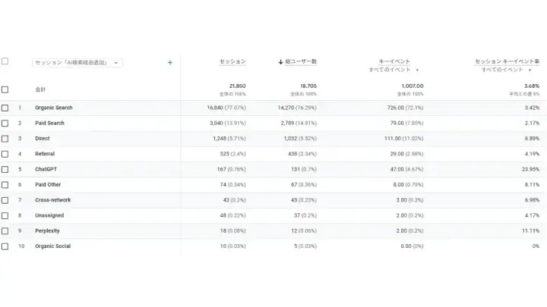The width and height of the screenshot is (547, 307).
Task: Select the Unassigned row checkbox
Action: (x=5, y=215)
